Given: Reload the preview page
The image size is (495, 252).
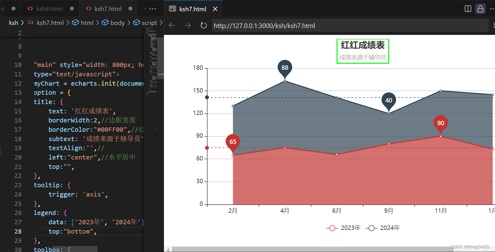Looking at the screenshot, I should (x=204, y=25).
